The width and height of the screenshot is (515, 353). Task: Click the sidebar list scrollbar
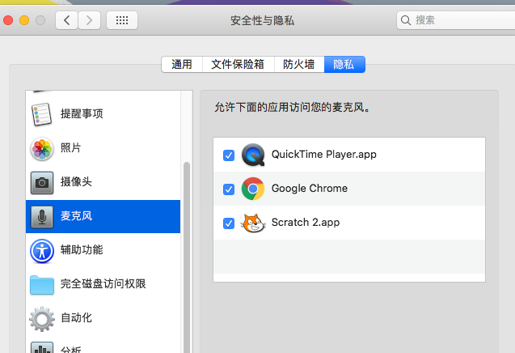[x=187, y=257]
